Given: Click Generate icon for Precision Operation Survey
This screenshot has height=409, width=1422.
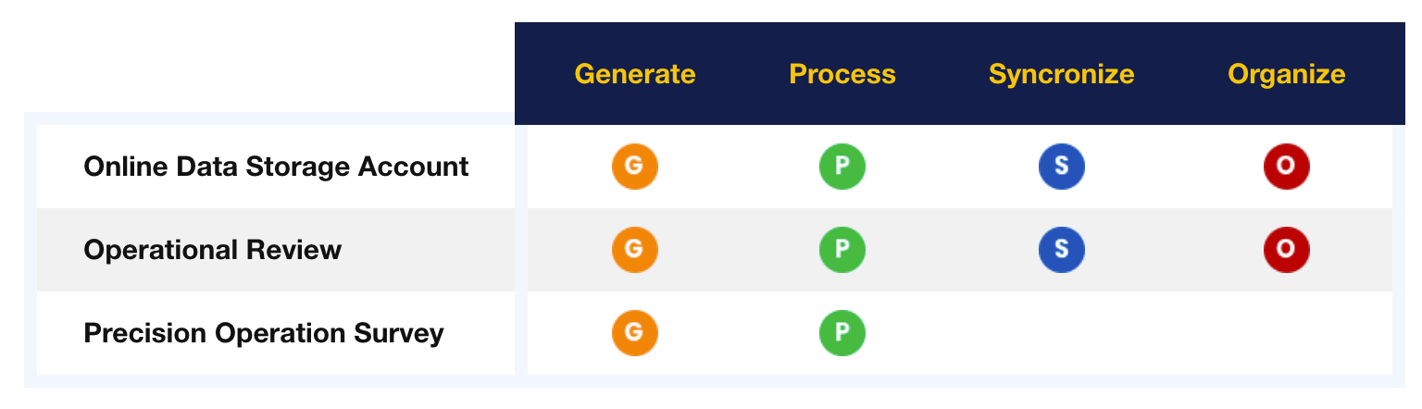Looking at the screenshot, I should coord(635,333).
